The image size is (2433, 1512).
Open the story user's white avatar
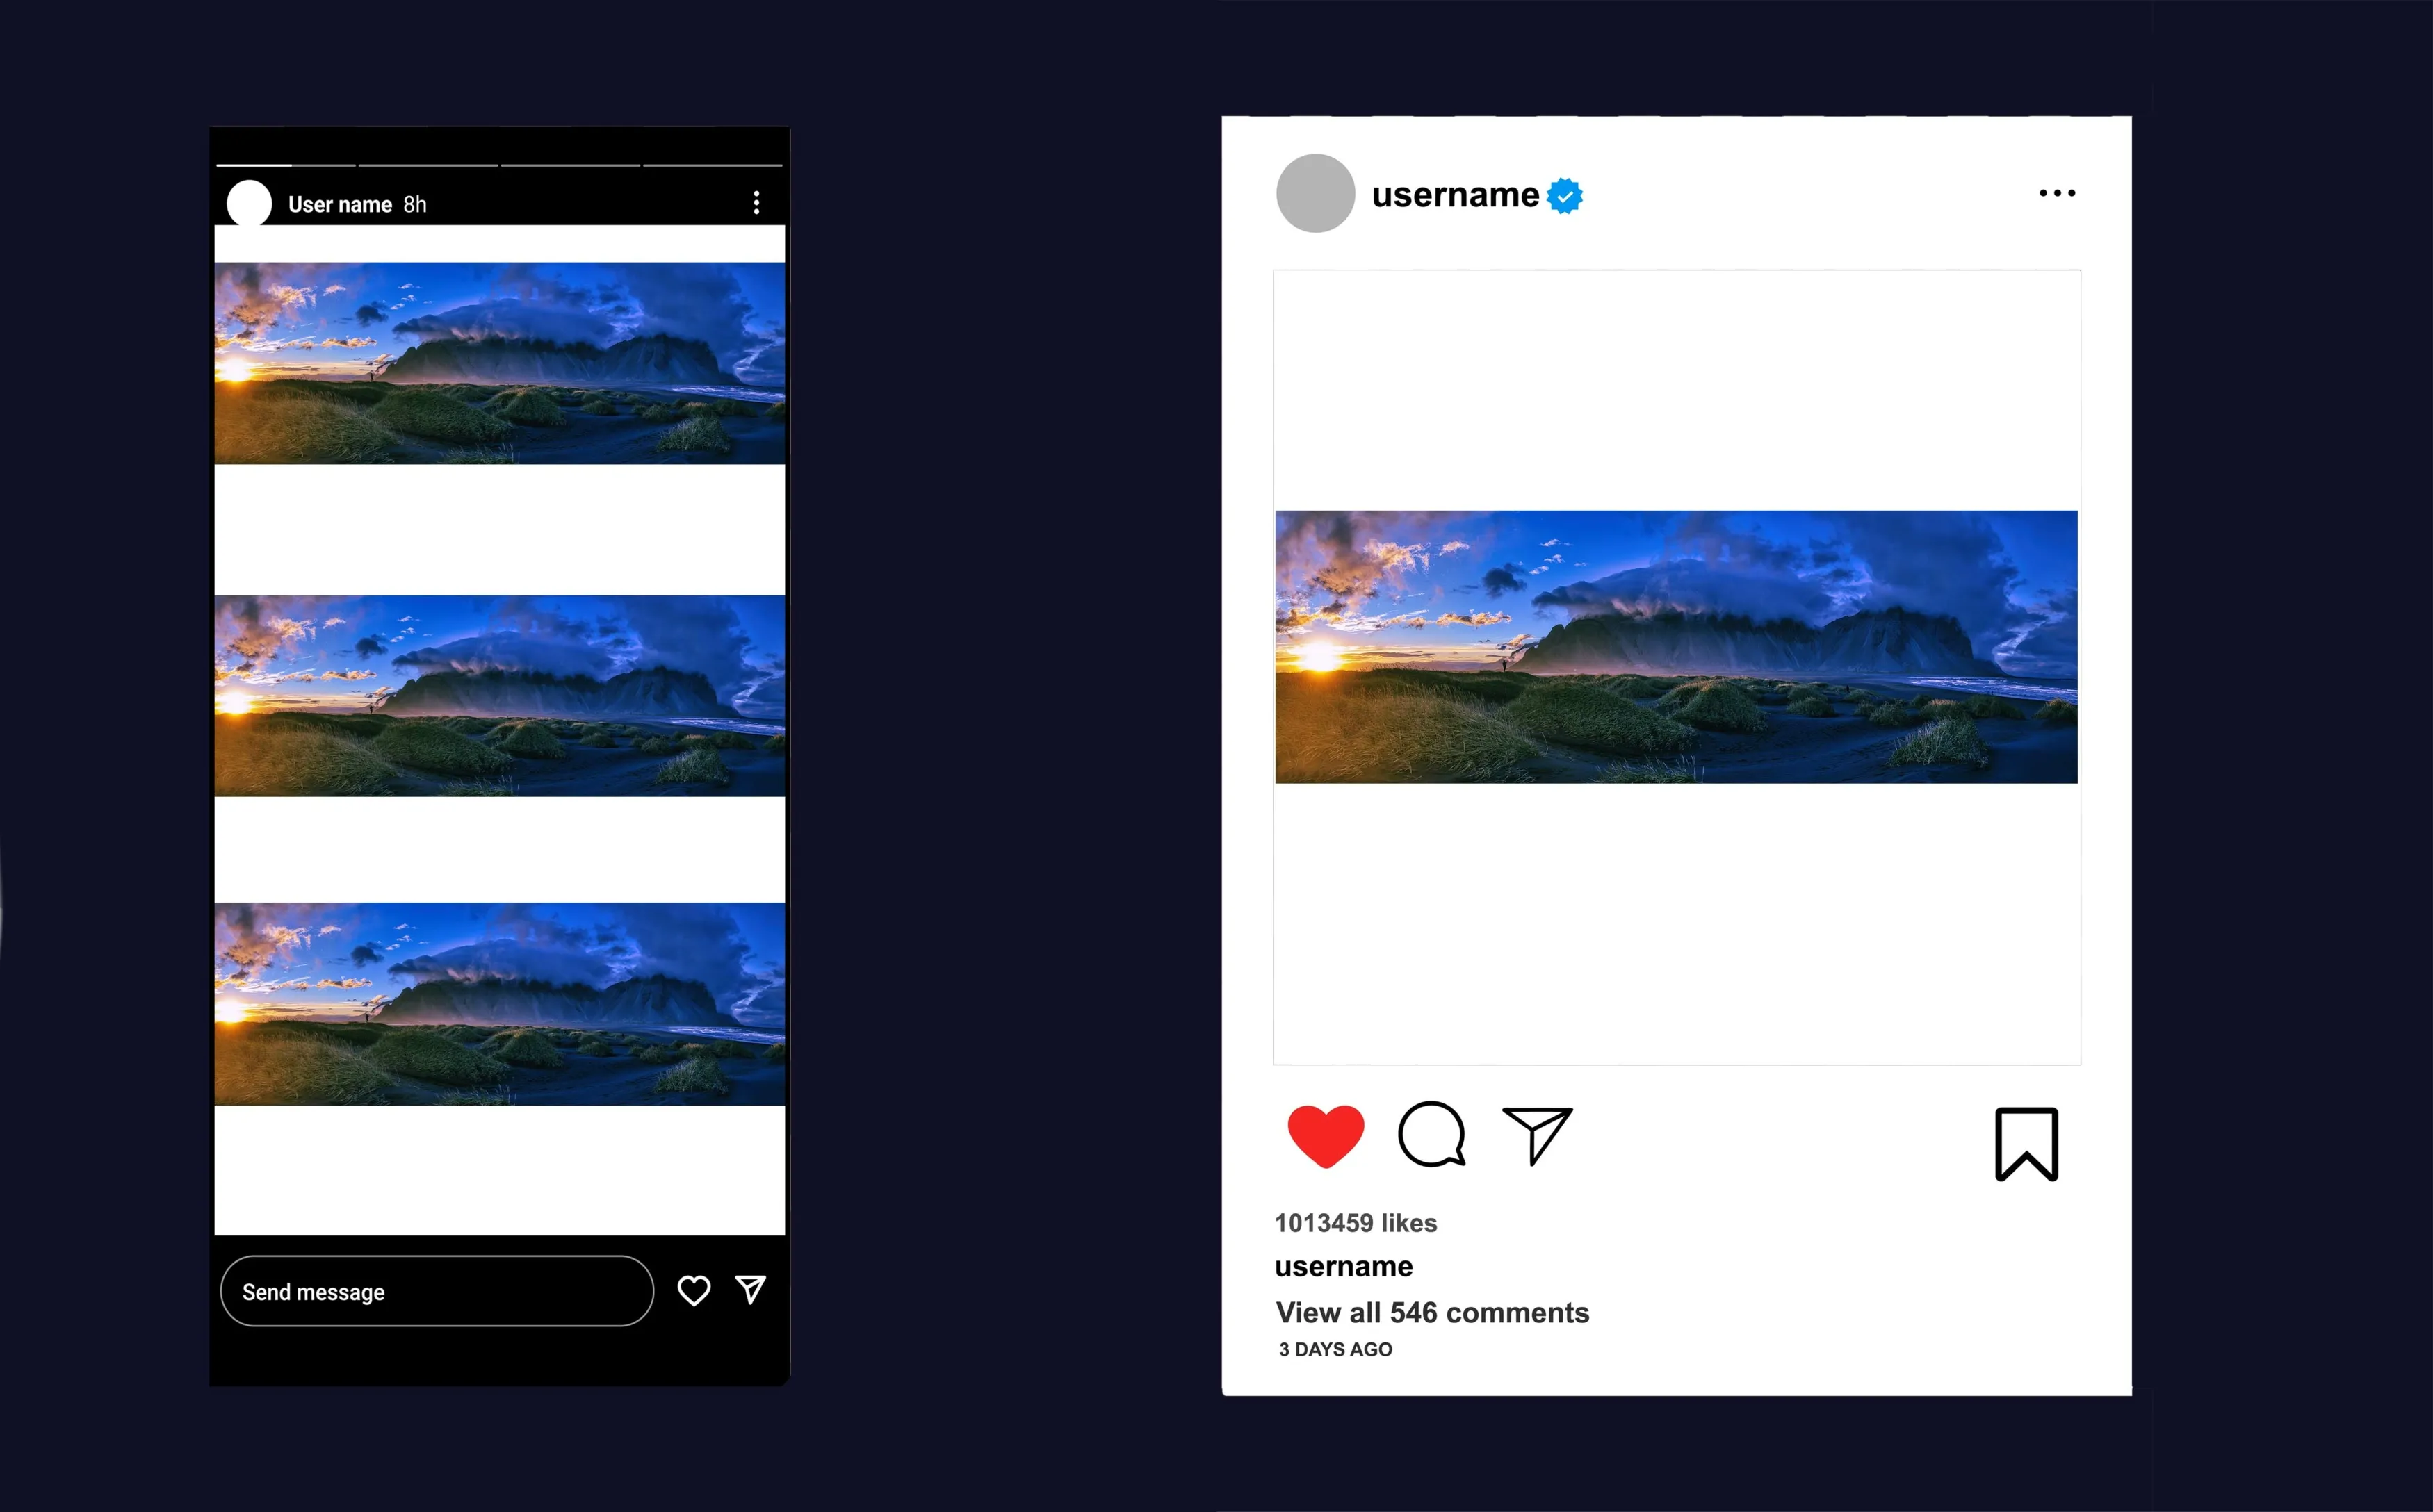249,203
